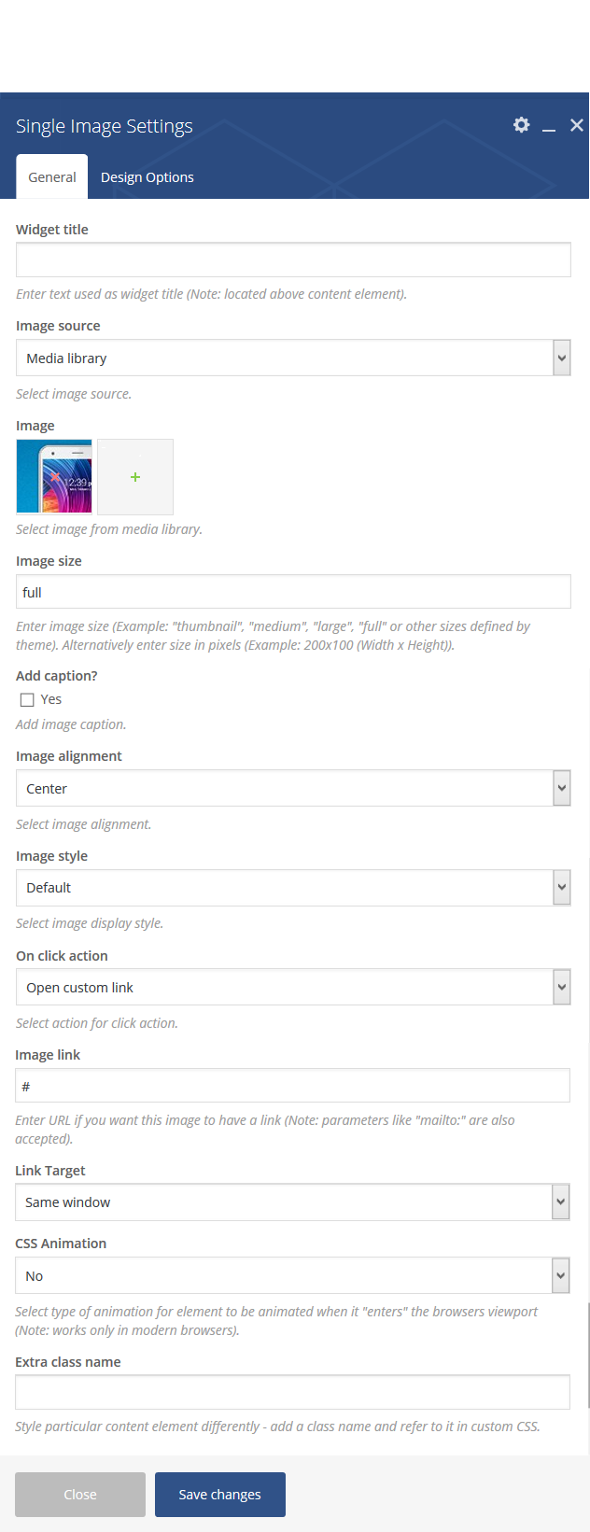Open the Image source dropdown
590x1532 pixels.
click(x=293, y=358)
